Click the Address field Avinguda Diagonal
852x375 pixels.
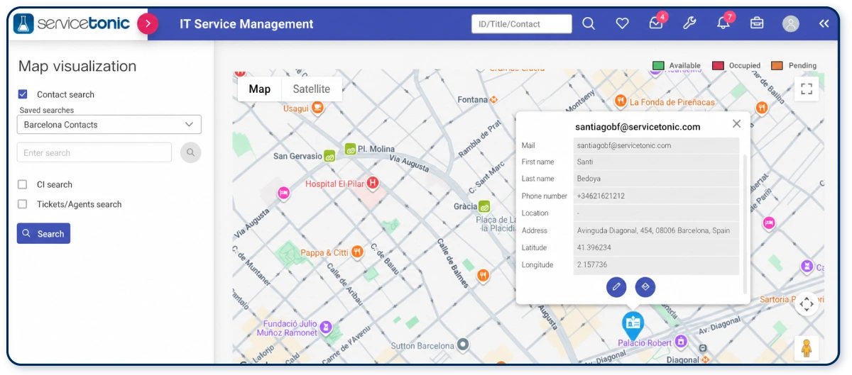click(656, 230)
